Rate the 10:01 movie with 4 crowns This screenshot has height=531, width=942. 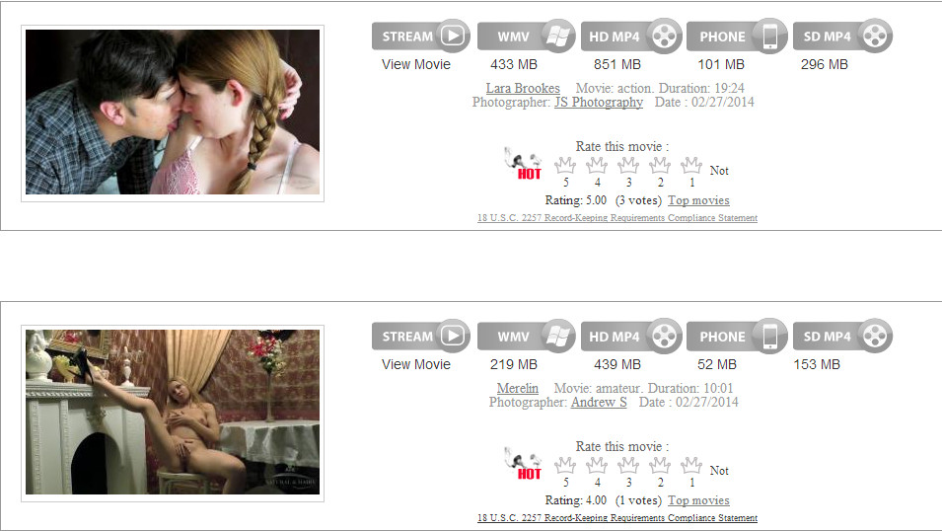(597, 465)
